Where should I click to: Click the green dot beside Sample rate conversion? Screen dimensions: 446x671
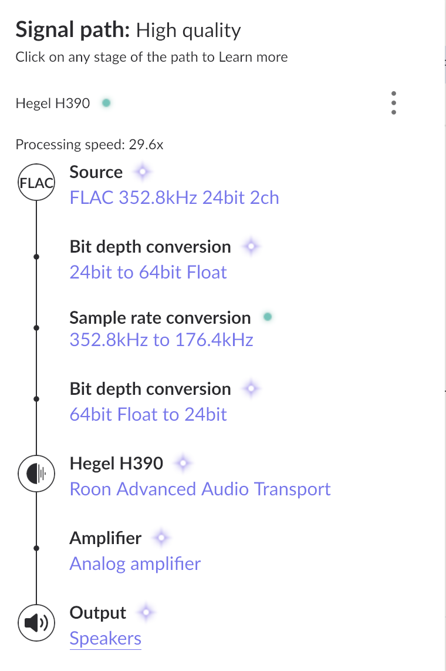[268, 318]
